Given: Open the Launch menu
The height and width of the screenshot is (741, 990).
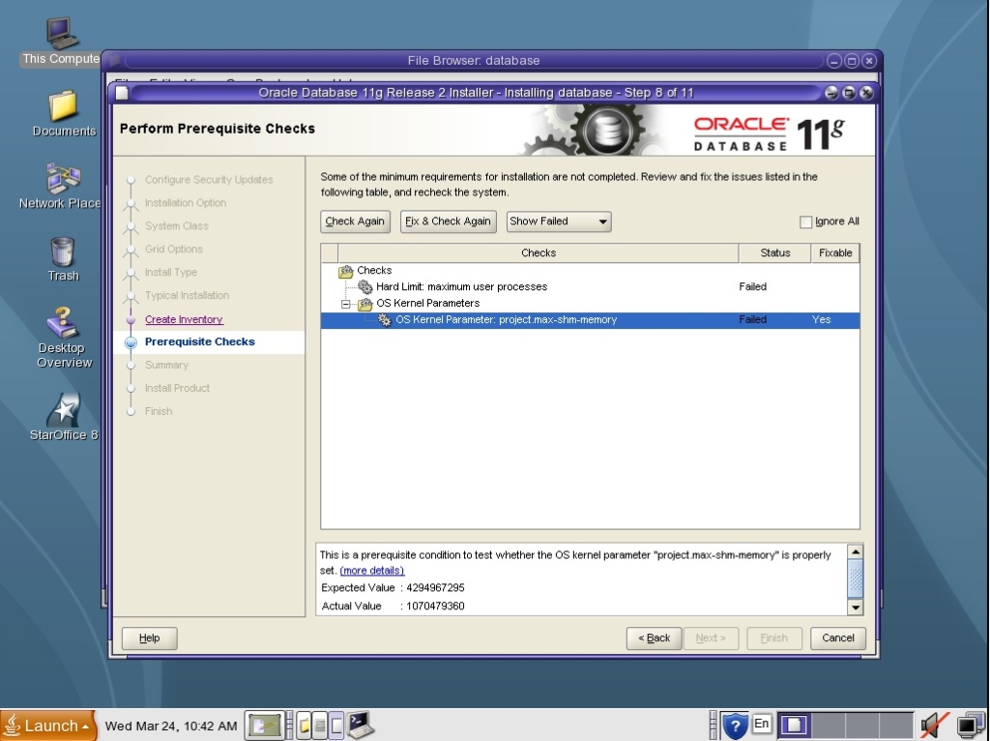Looking at the screenshot, I should tap(48, 726).
